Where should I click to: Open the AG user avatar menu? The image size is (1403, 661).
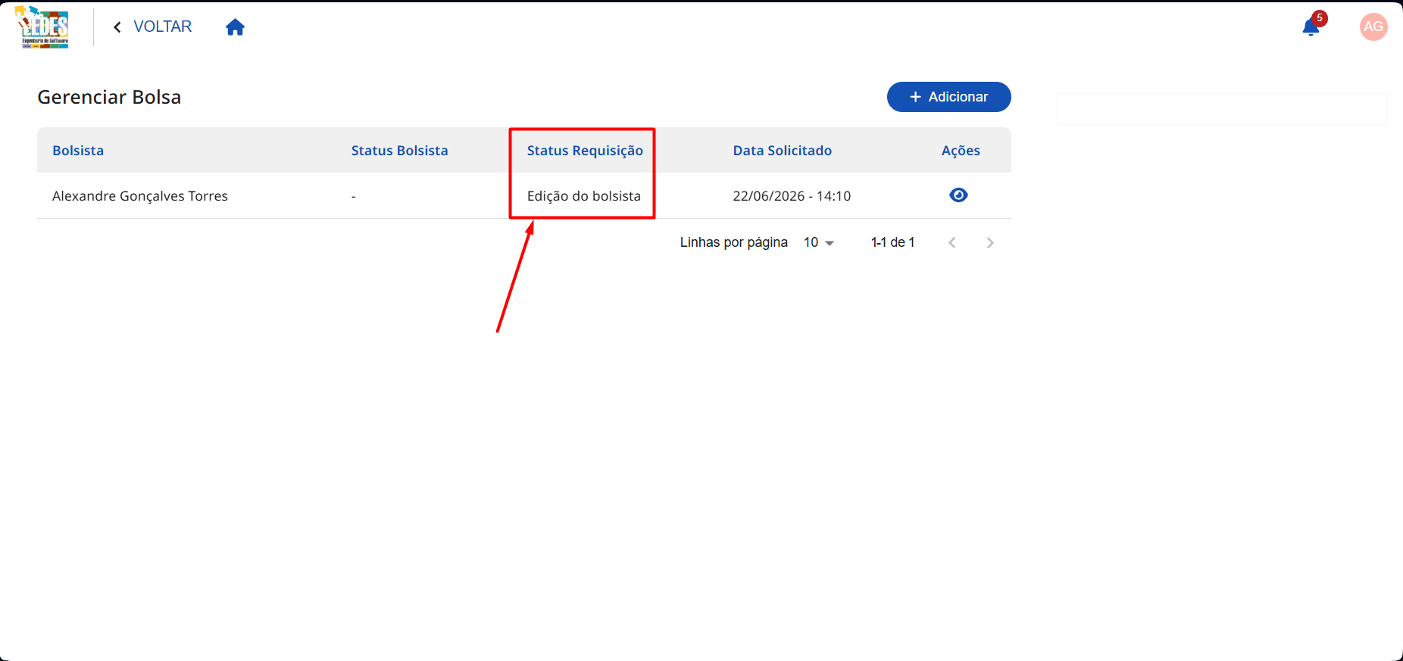coord(1373,27)
